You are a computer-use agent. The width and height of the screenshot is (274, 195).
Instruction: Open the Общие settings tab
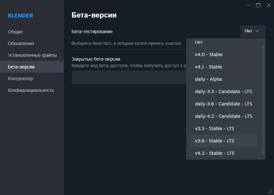(15, 32)
